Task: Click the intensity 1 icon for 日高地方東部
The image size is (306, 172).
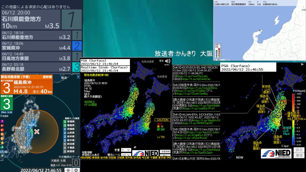Action: [x=77, y=56]
